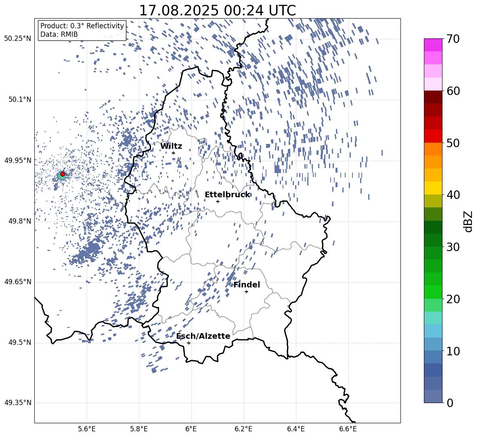The width and height of the screenshot is (478, 437).
Task: Pick the dark maroon swatch just below 60 dBZ
Action: point(433,97)
